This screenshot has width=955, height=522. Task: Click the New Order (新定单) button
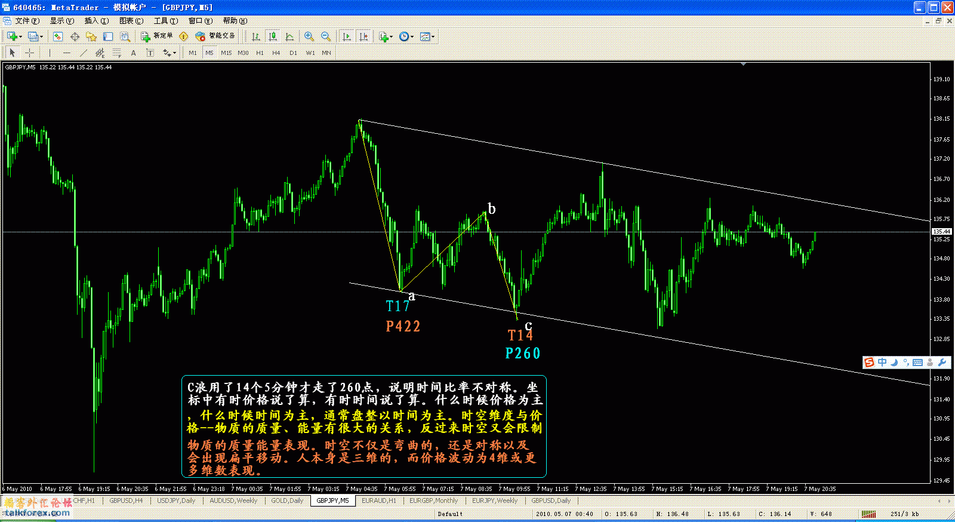click(x=157, y=36)
